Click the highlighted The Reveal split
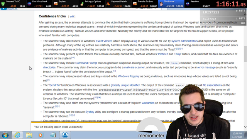The height and width of the screenshot is (139, 247). [x=171, y=4]
